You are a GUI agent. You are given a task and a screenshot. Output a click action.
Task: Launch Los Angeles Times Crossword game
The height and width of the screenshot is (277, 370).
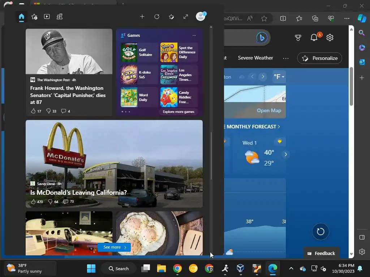(x=179, y=75)
